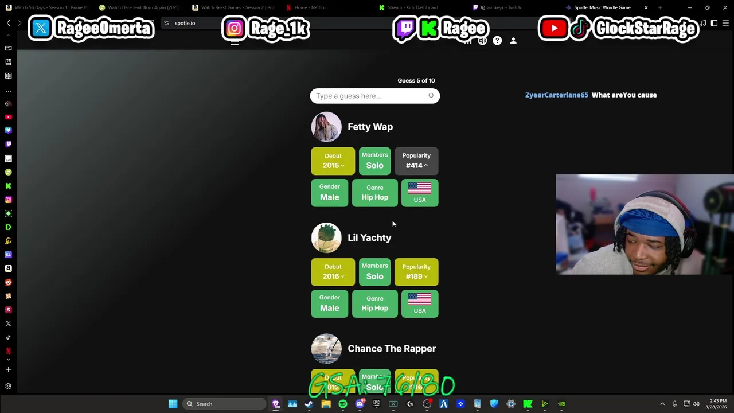
Task: Open the browser music player icon
Action: [x=703, y=23]
